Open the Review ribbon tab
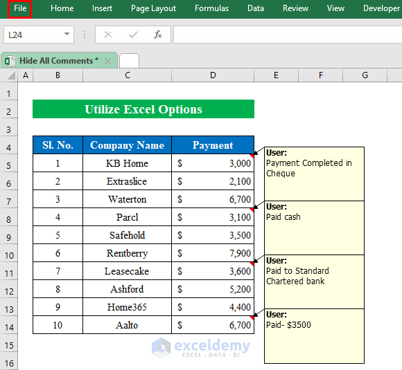402x370 pixels. click(295, 8)
